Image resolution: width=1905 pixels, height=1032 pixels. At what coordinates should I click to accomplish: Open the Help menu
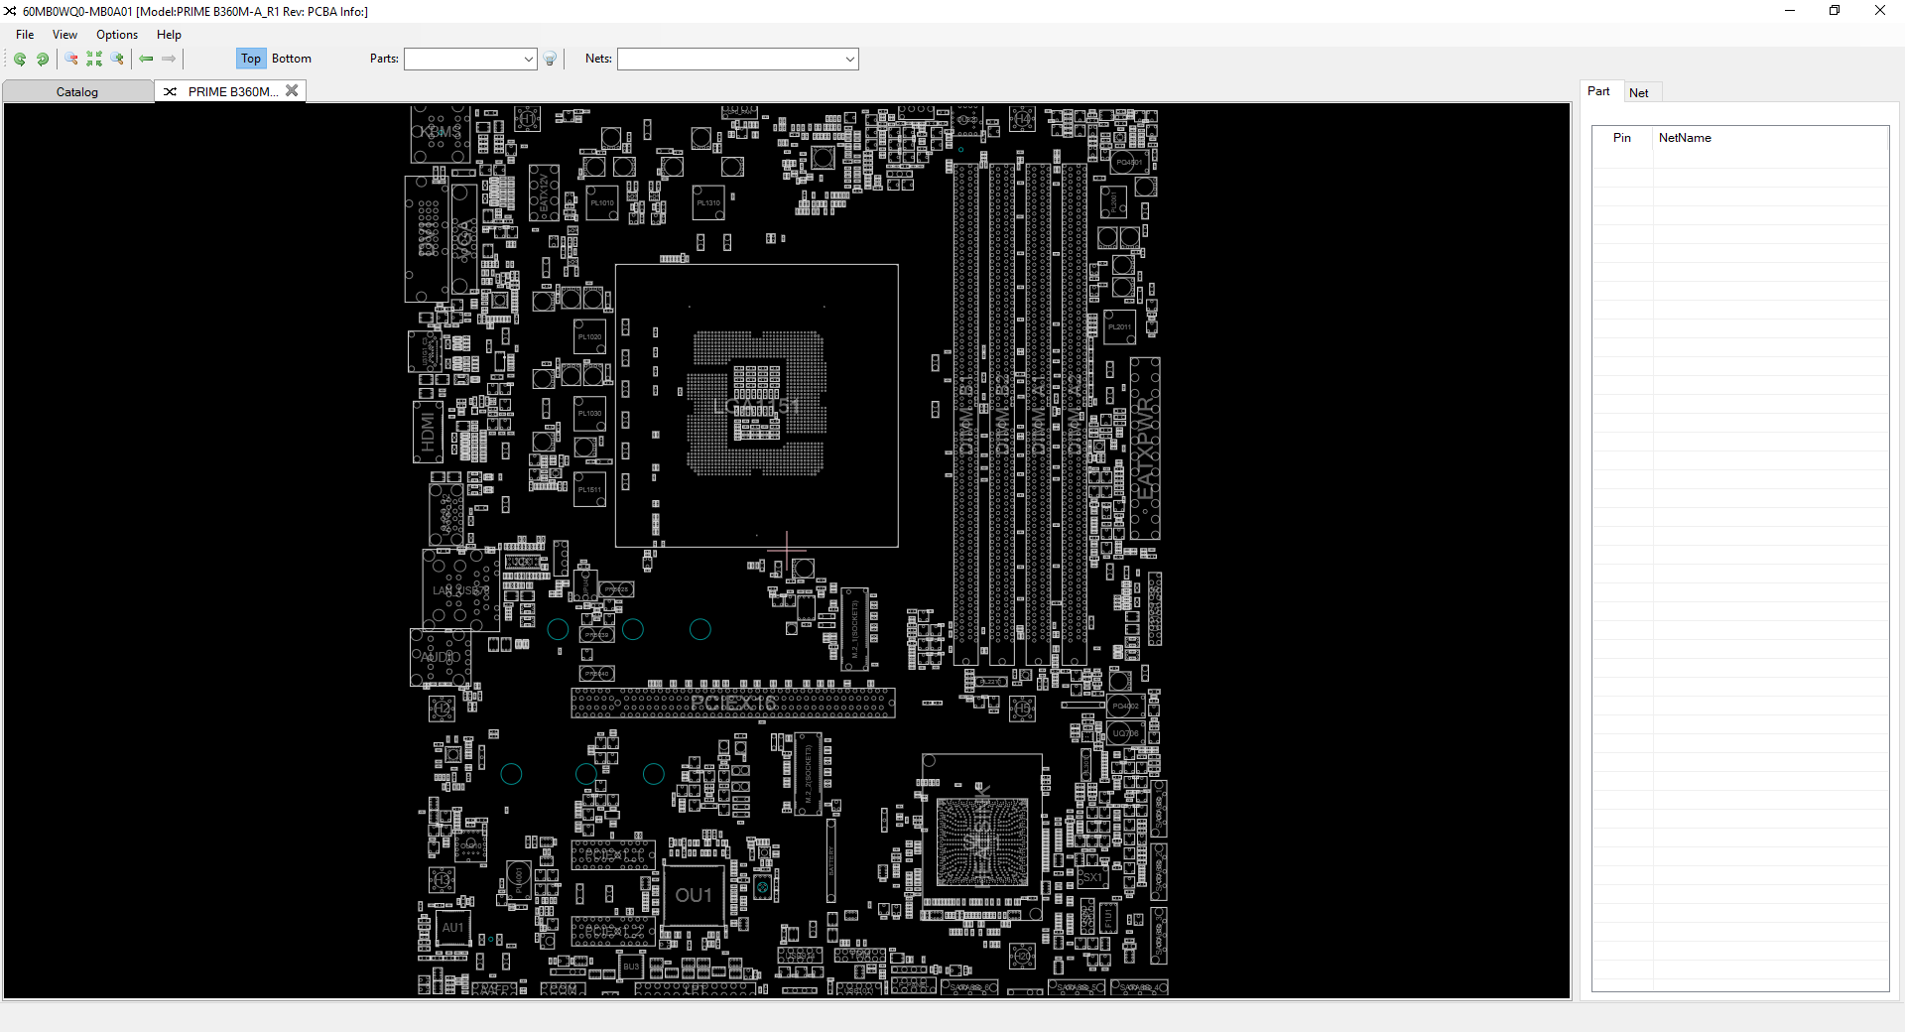[169, 35]
